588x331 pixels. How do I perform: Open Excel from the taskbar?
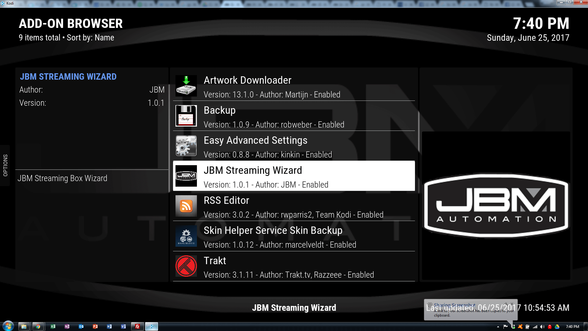coord(53,326)
